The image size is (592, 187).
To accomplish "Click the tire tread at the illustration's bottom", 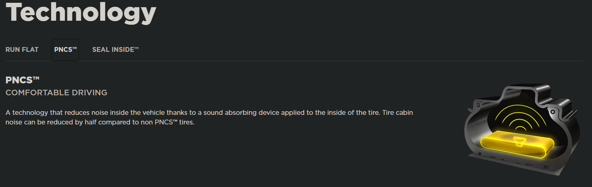I will pyautogui.click(x=514, y=167).
